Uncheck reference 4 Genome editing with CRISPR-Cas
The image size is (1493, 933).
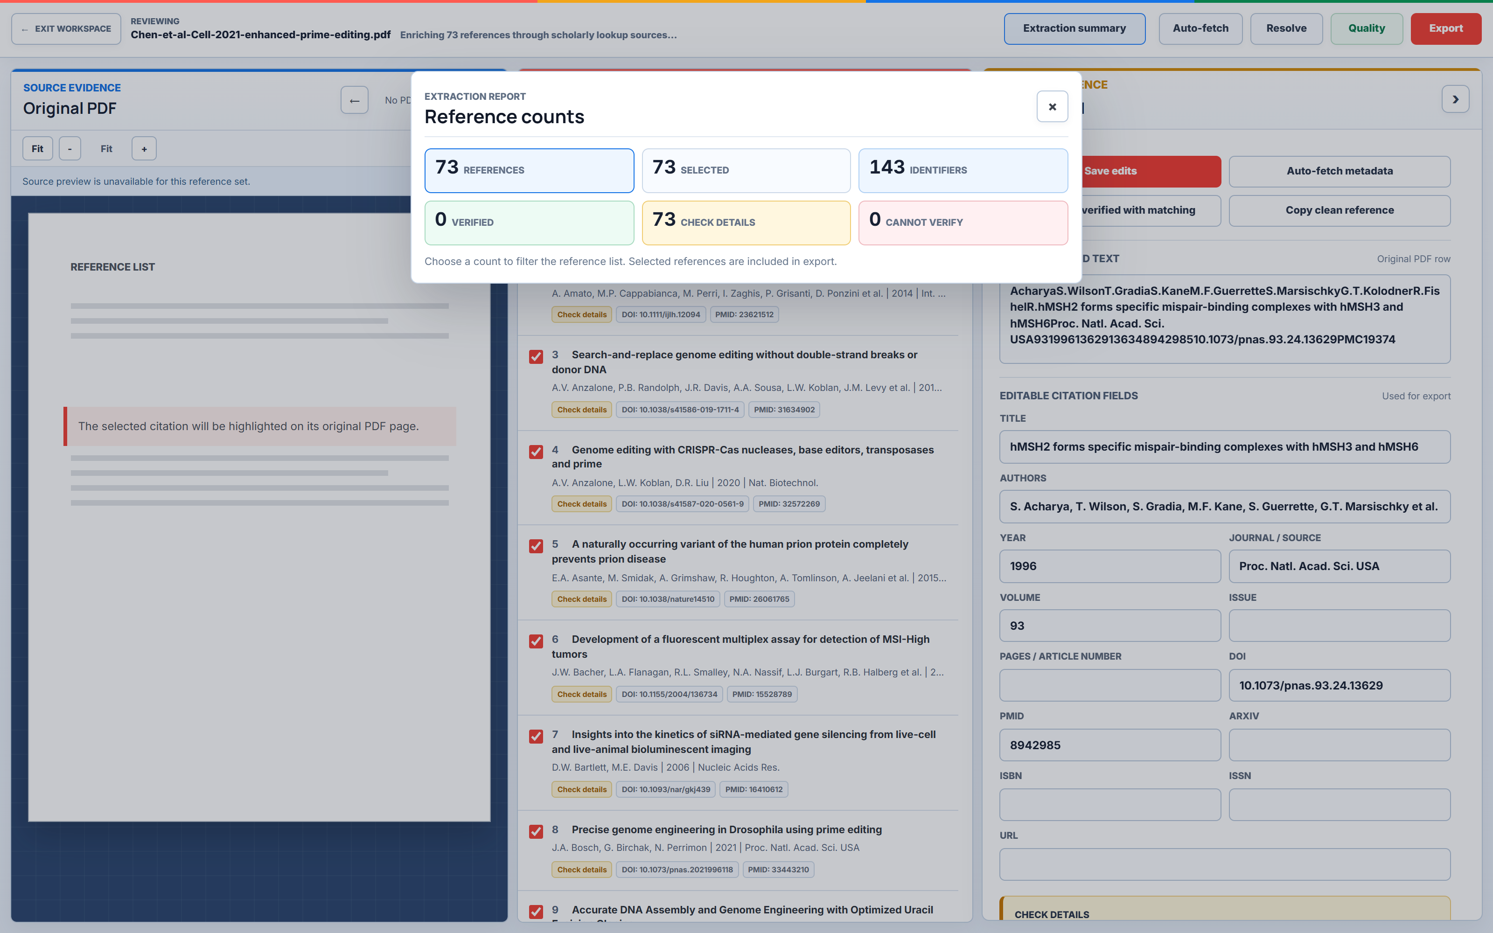536,452
